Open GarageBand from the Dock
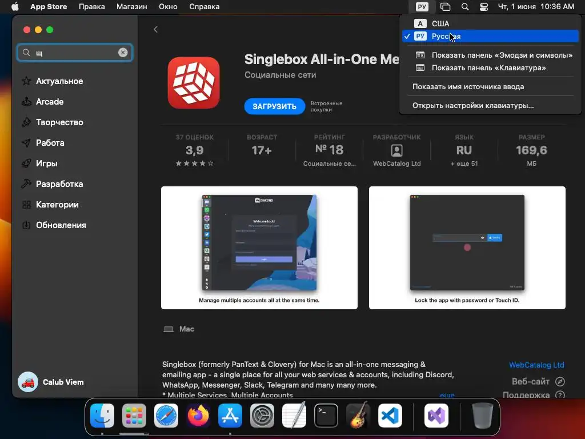 point(358,416)
